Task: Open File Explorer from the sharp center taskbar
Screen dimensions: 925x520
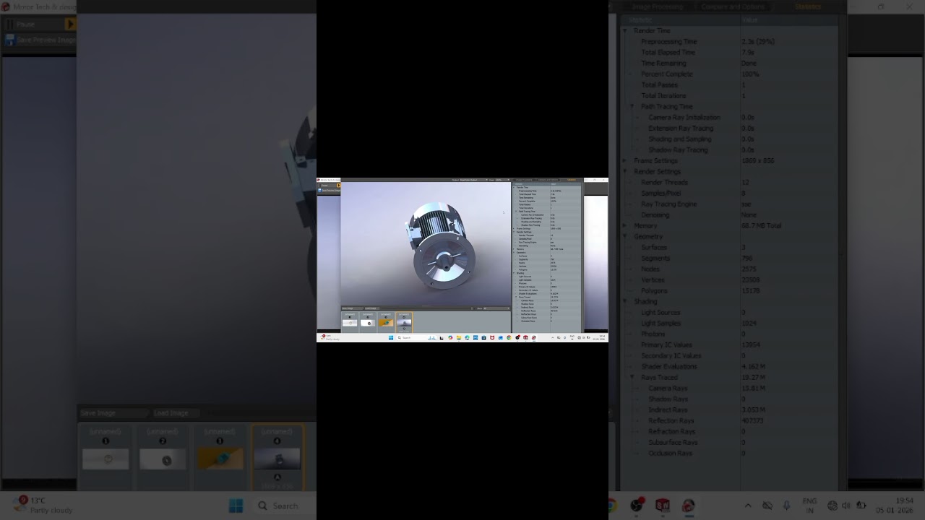Action: 459,338
